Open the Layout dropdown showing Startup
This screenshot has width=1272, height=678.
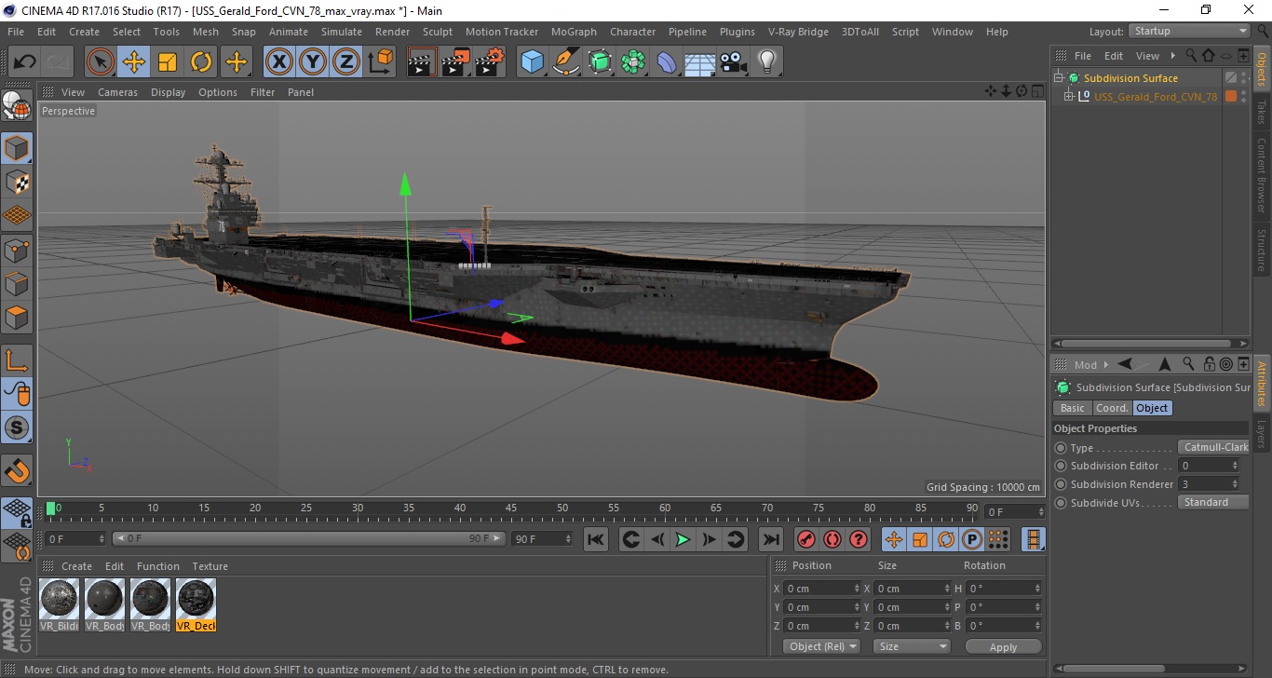pyautogui.click(x=1189, y=31)
